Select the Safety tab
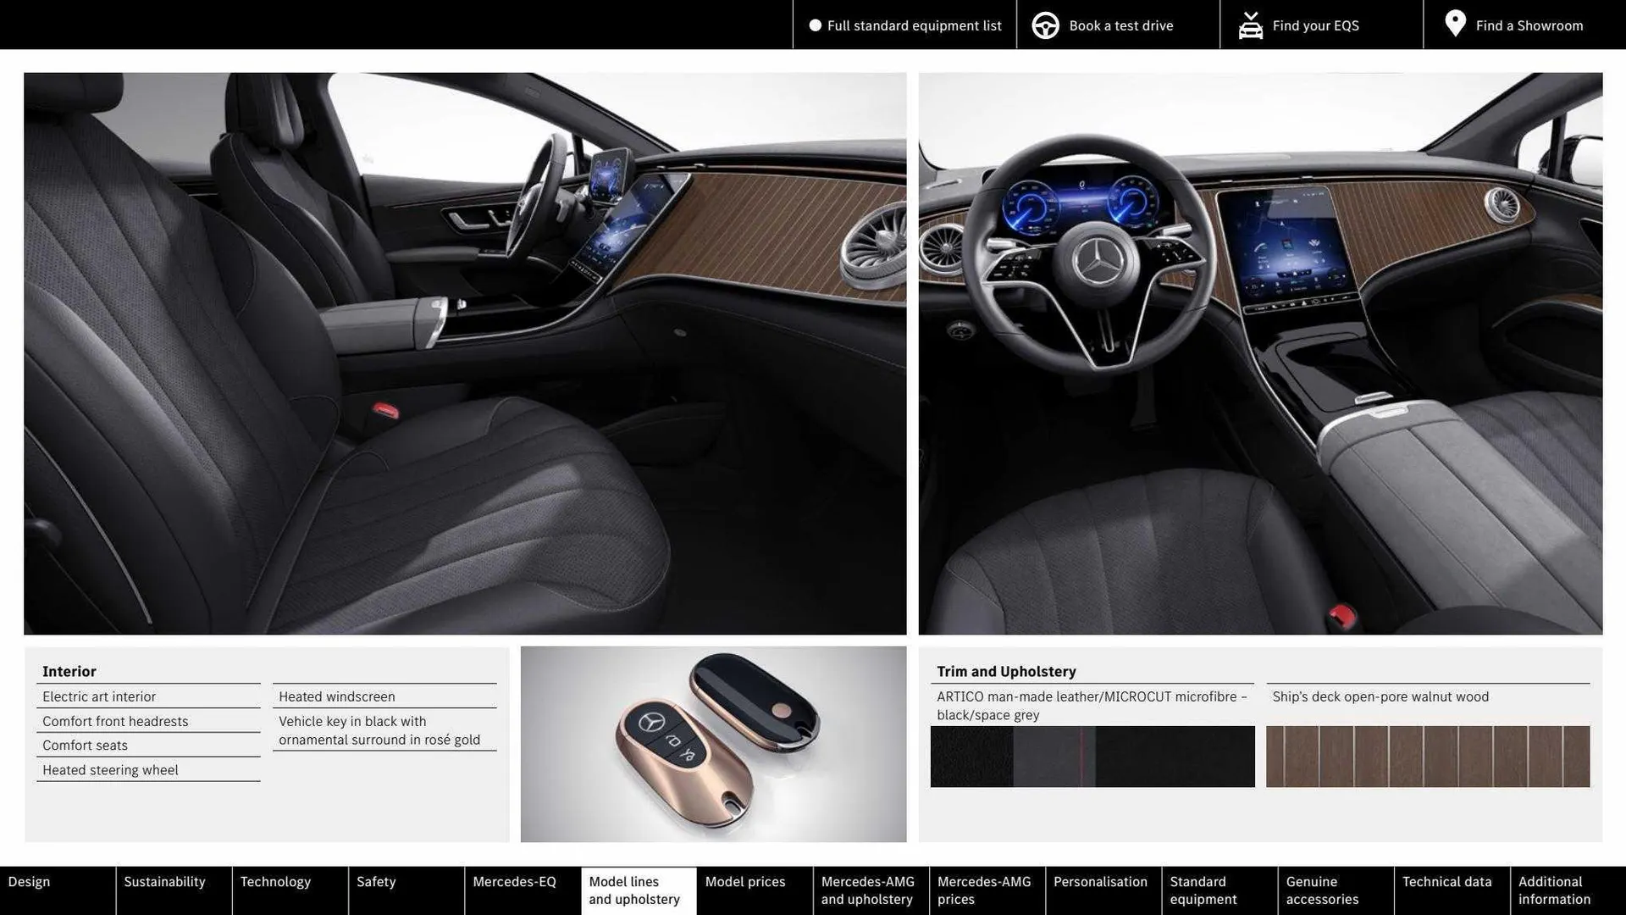This screenshot has width=1626, height=915. [x=376, y=882]
